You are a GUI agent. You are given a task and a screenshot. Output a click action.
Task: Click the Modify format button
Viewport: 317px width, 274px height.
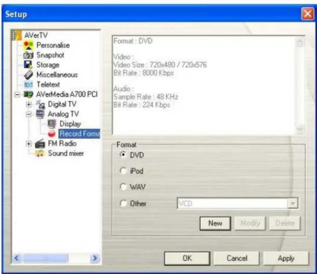(x=250, y=223)
